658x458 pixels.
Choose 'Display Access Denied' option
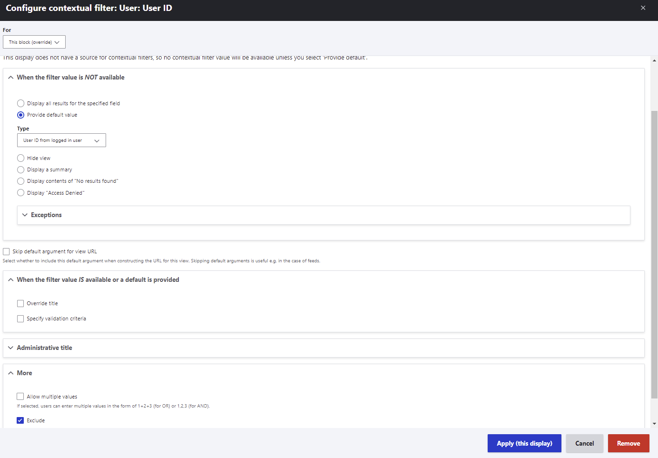click(x=20, y=192)
